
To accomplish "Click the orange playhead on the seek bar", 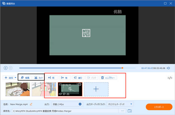I will (x=123, y=68).
